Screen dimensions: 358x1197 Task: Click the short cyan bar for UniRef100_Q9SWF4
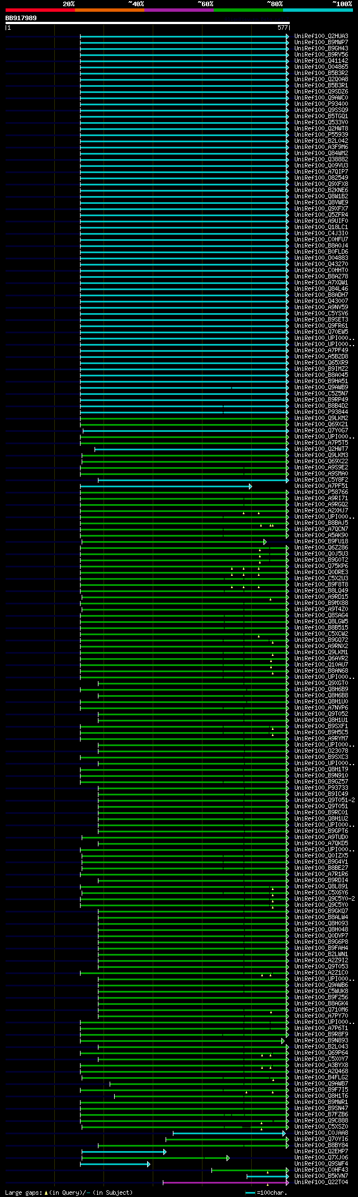point(115,1164)
